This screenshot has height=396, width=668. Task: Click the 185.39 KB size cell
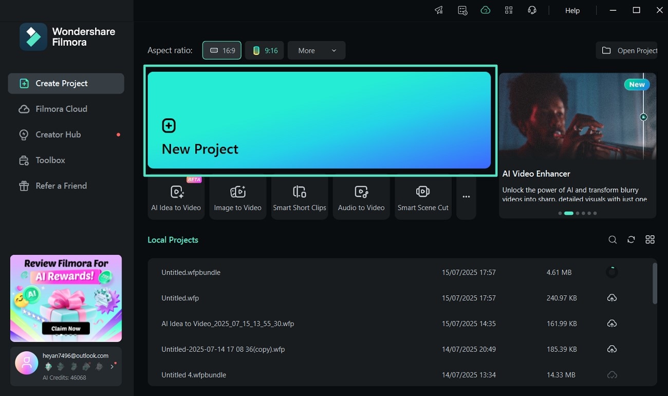click(x=562, y=349)
